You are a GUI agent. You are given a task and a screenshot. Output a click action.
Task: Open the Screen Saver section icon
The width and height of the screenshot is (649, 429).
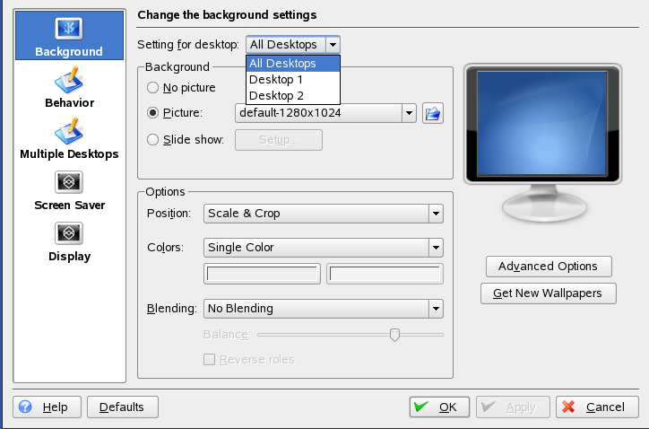point(69,183)
